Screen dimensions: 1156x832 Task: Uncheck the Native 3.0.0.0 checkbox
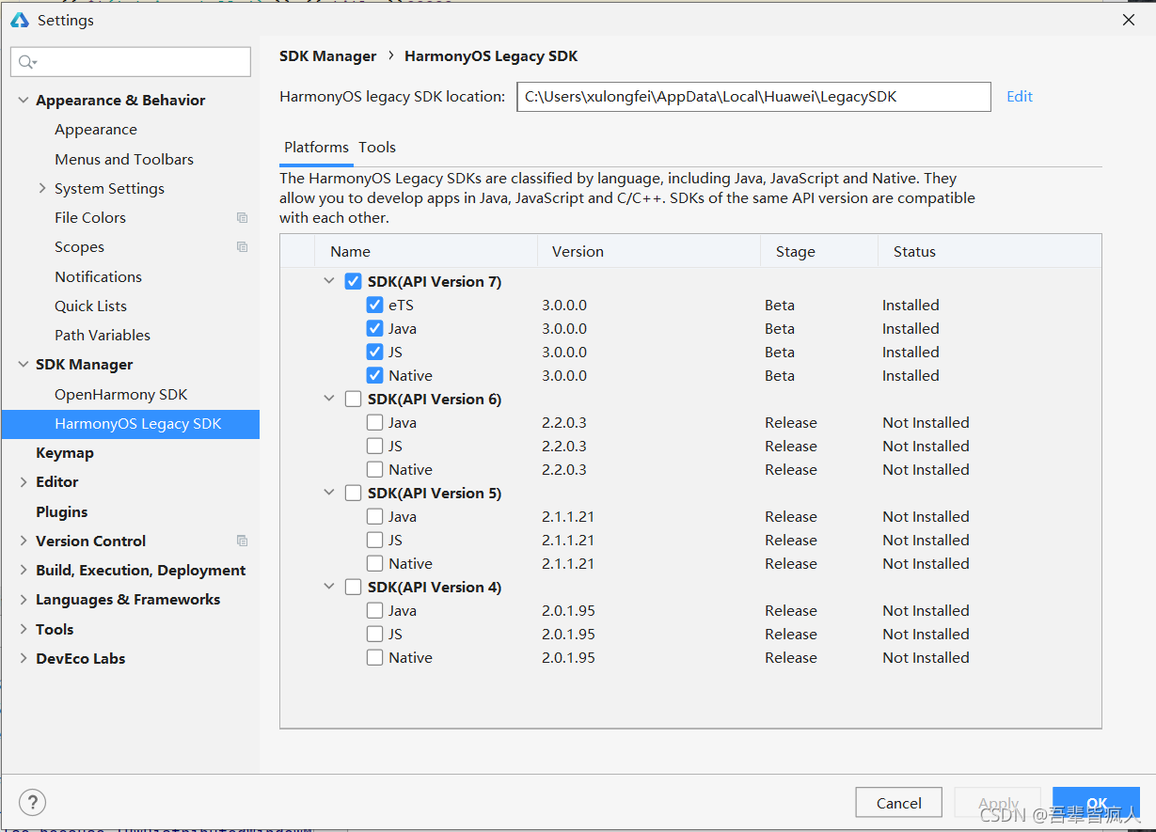coord(374,376)
